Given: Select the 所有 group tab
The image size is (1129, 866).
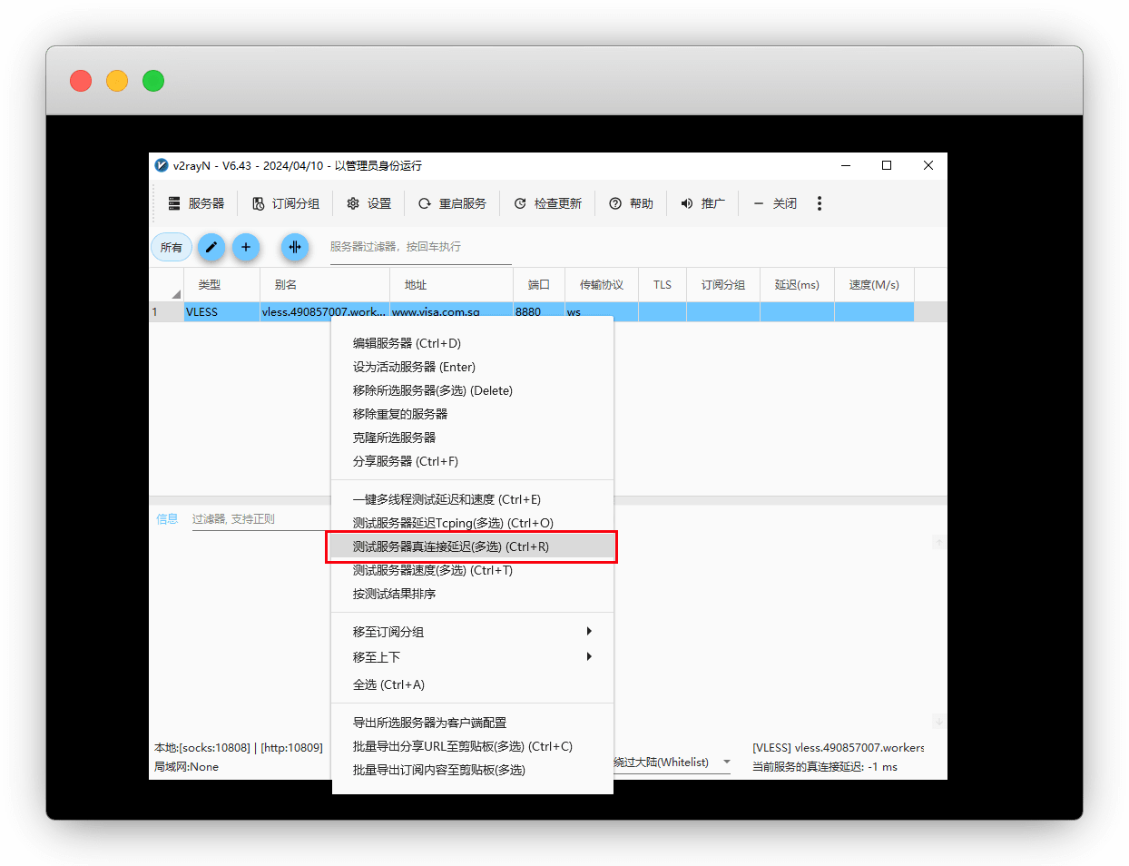Looking at the screenshot, I should (x=171, y=247).
